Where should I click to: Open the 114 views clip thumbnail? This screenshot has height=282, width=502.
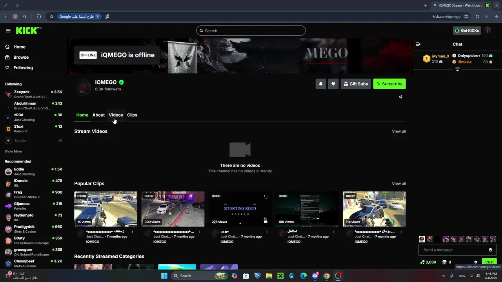coord(374,209)
